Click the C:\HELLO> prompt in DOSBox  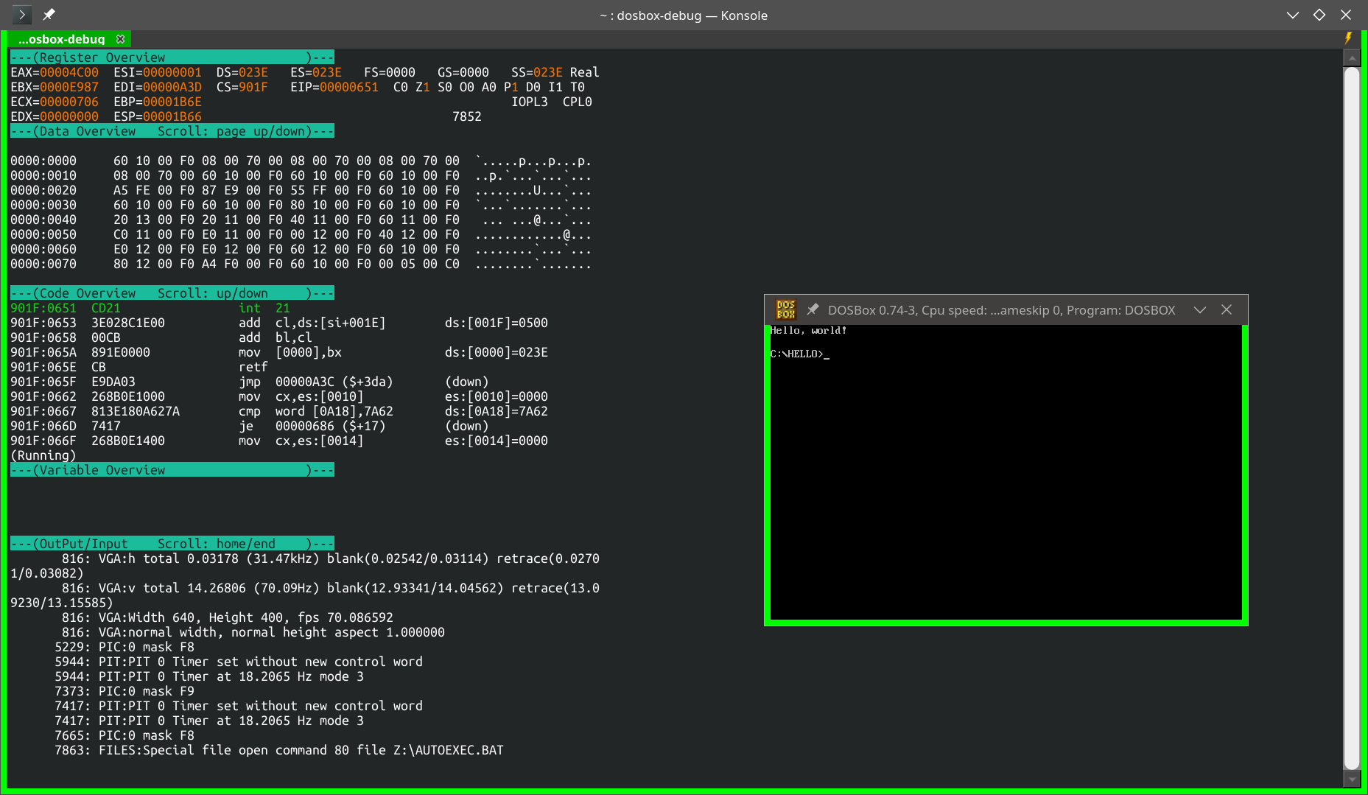(x=796, y=354)
